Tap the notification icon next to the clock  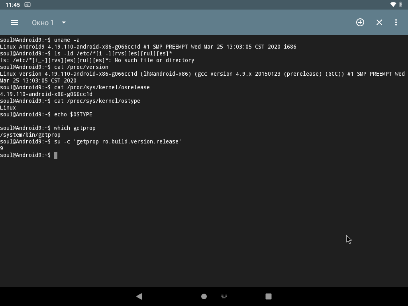[27, 5]
